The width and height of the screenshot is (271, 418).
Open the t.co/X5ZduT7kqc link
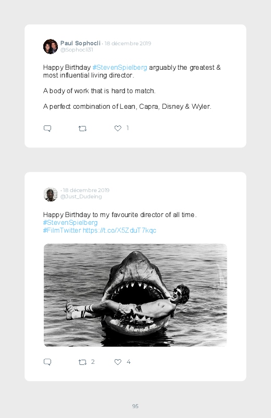(x=119, y=230)
